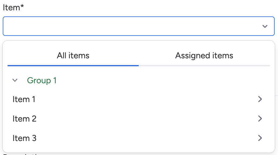Click the Item* field label

(x=11, y=8)
